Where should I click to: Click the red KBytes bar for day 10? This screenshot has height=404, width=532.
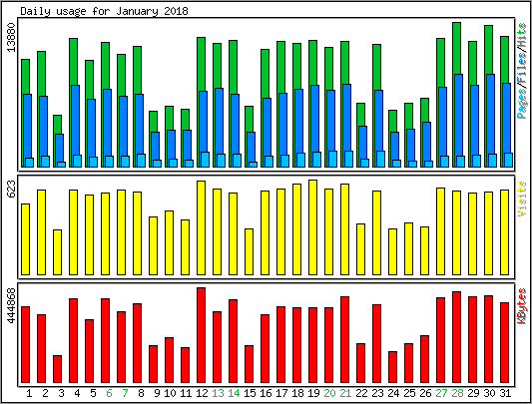(170, 360)
